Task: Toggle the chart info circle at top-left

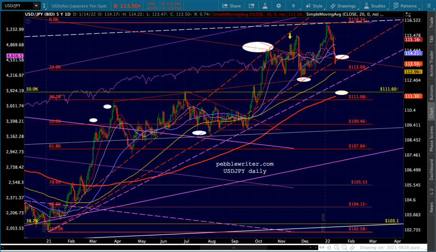Action: 28,21
